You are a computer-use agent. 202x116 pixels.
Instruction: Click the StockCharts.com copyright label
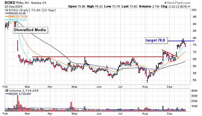click(177, 3)
